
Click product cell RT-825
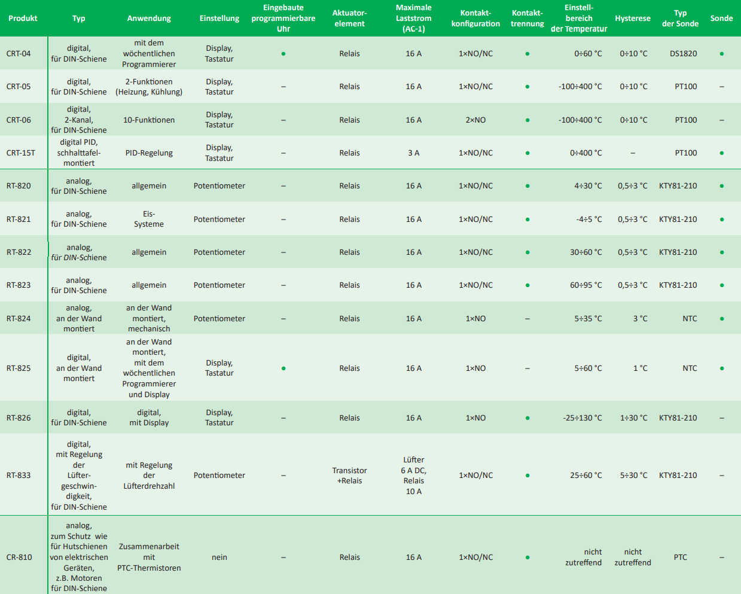click(19, 368)
